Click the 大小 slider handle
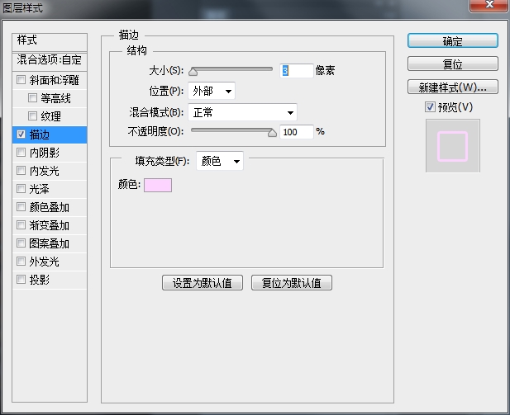The height and width of the screenshot is (415, 510). pyautogui.click(x=193, y=72)
